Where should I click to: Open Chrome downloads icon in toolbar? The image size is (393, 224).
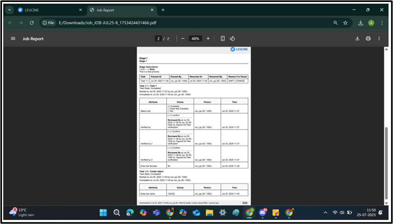(361, 23)
